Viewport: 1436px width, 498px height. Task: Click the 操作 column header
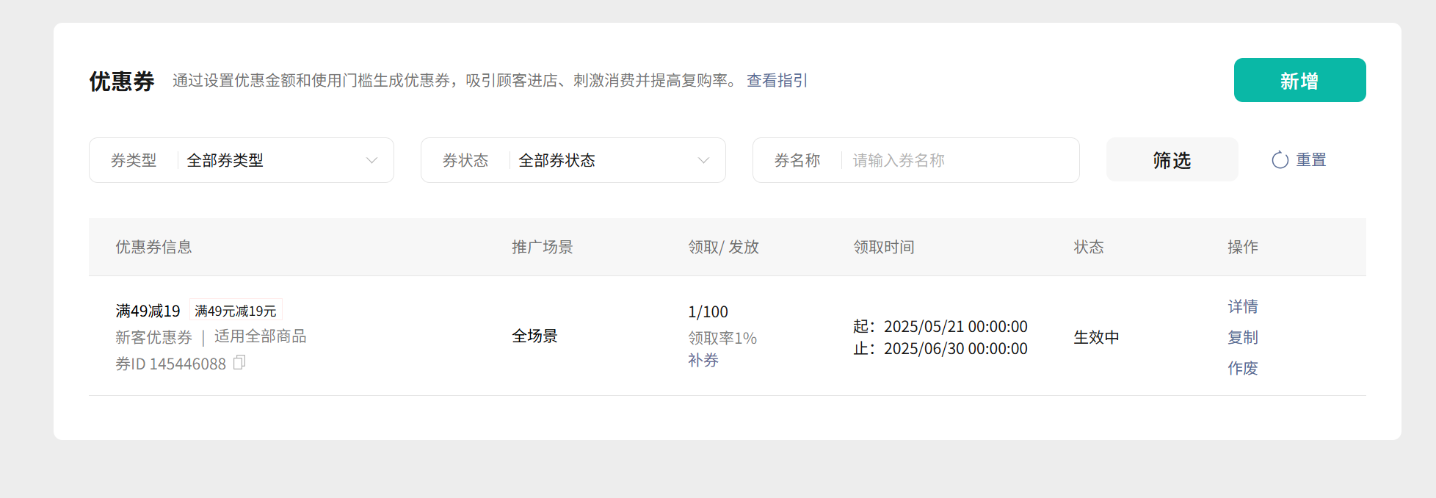pyautogui.click(x=1243, y=247)
